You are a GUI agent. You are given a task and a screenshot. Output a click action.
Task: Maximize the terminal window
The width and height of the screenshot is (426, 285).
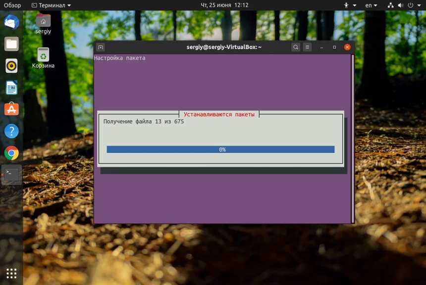click(x=334, y=47)
